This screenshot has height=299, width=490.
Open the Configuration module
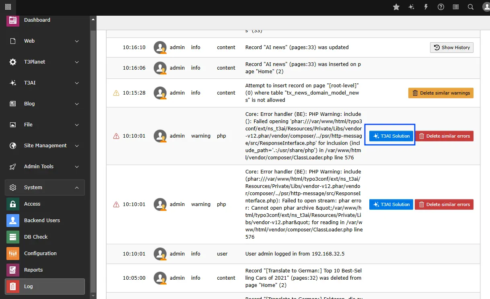click(x=45, y=254)
